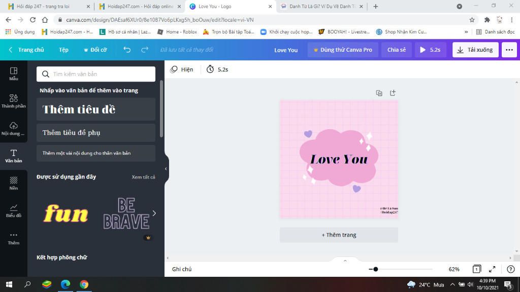Open the Mẫu templates sidebar icon

click(14, 74)
